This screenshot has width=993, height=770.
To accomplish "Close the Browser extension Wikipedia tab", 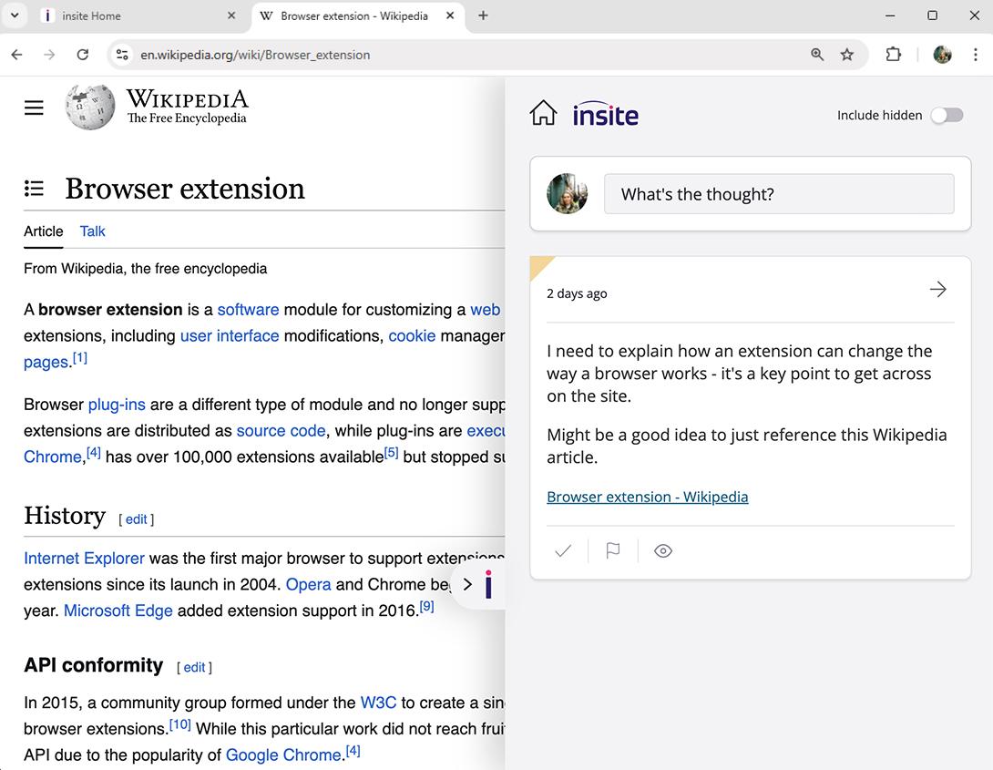I will 450,15.
